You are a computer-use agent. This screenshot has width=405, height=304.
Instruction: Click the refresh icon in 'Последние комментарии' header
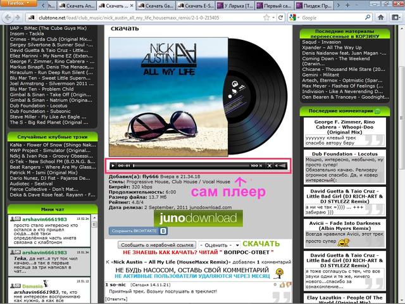pyautogui.click(x=378, y=111)
